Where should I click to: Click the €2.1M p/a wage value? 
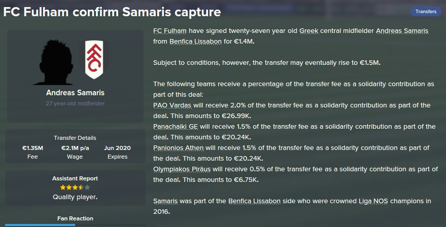(75, 148)
